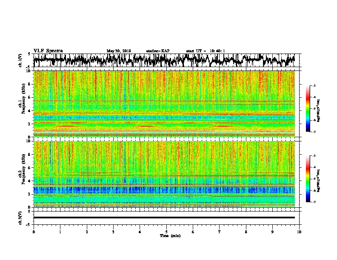Click the "-7" label on ch.2 color scale
This screenshot has height=260, width=337.
314,202
